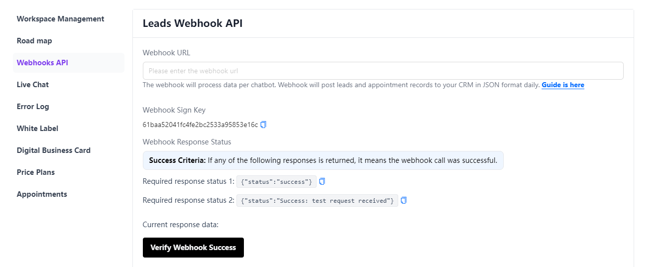666x267 pixels.
Task: Copy required response status 2 JSON
Action: 404,200
